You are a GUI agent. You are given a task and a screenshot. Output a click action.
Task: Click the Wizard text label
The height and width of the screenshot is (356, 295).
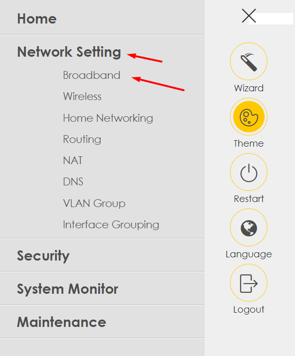pyautogui.click(x=249, y=88)
